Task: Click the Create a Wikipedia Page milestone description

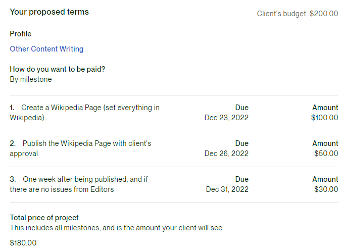Action: coord(85,113)
